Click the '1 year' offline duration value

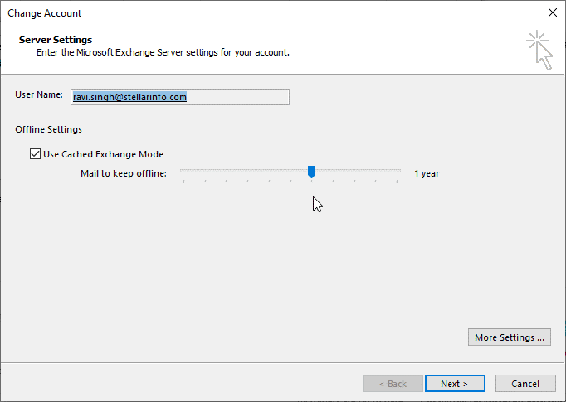pyautogui.click(x=427, y=173)
